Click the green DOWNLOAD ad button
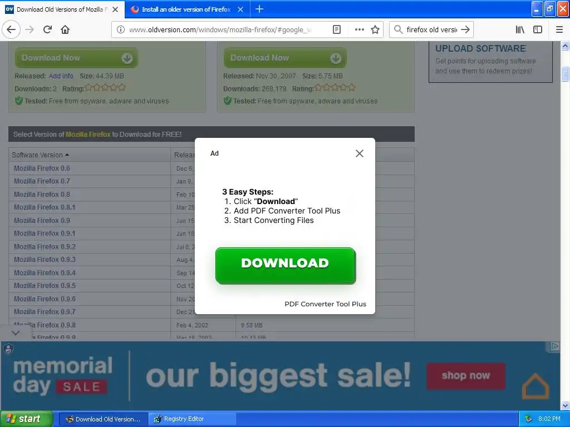The height and width of the screenshot is (427, 570). [286, 265]
